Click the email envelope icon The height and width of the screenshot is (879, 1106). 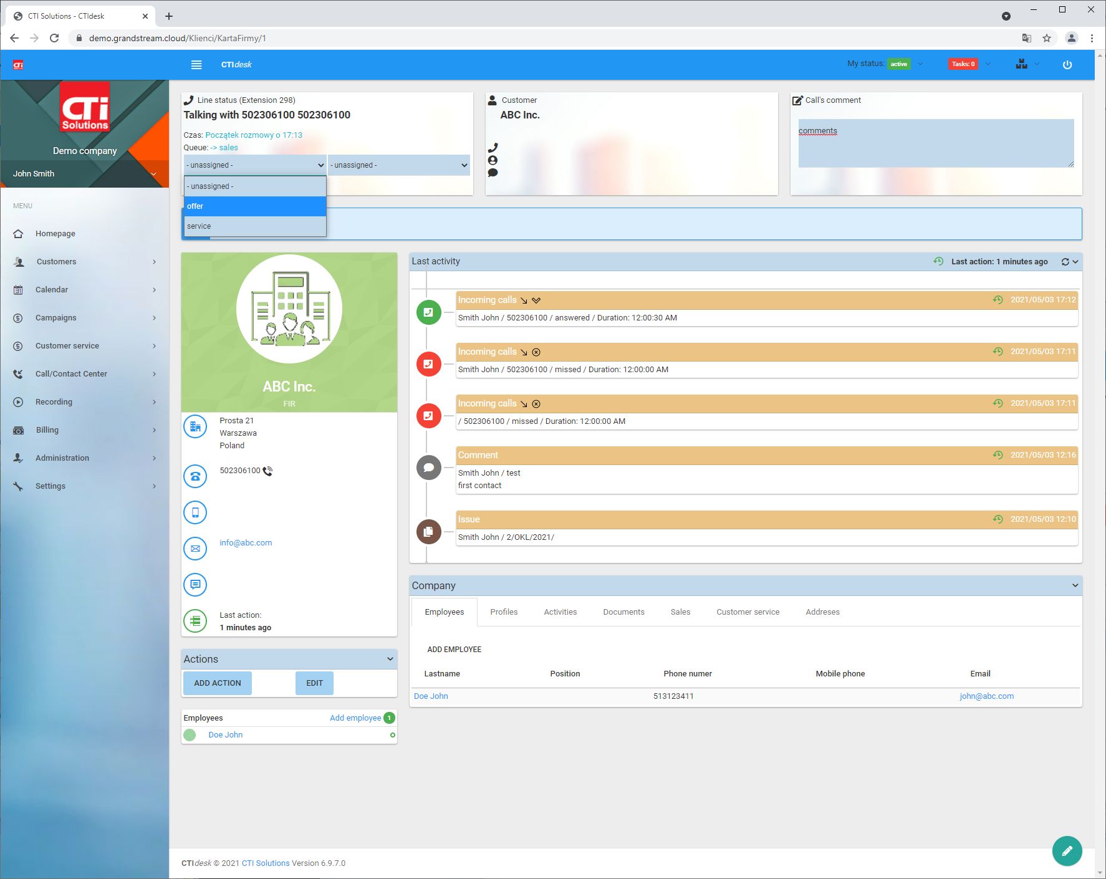[195, 549]
